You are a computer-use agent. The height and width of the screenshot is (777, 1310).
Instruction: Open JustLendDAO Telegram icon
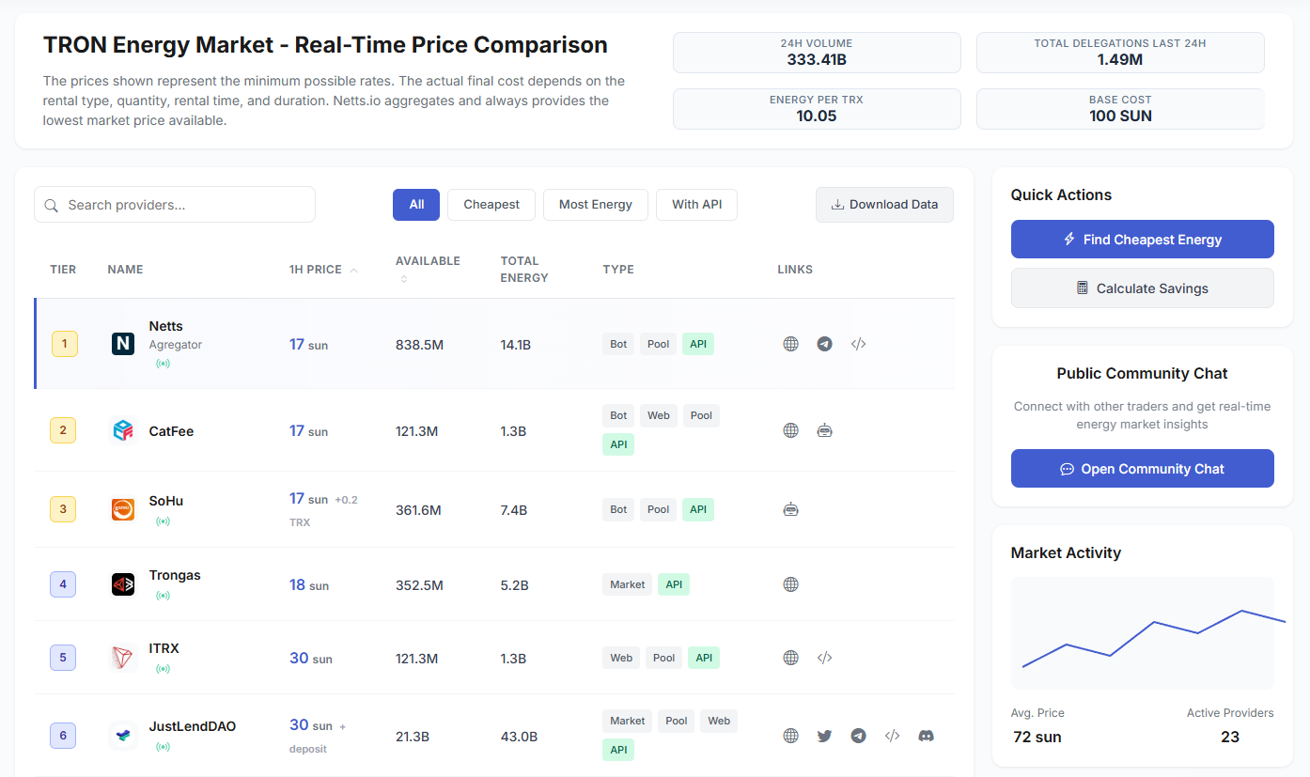[x=858, y=736]
